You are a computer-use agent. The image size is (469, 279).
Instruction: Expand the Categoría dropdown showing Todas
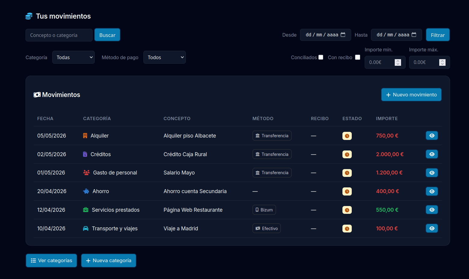pyautogui.click(x=73, y=57)
